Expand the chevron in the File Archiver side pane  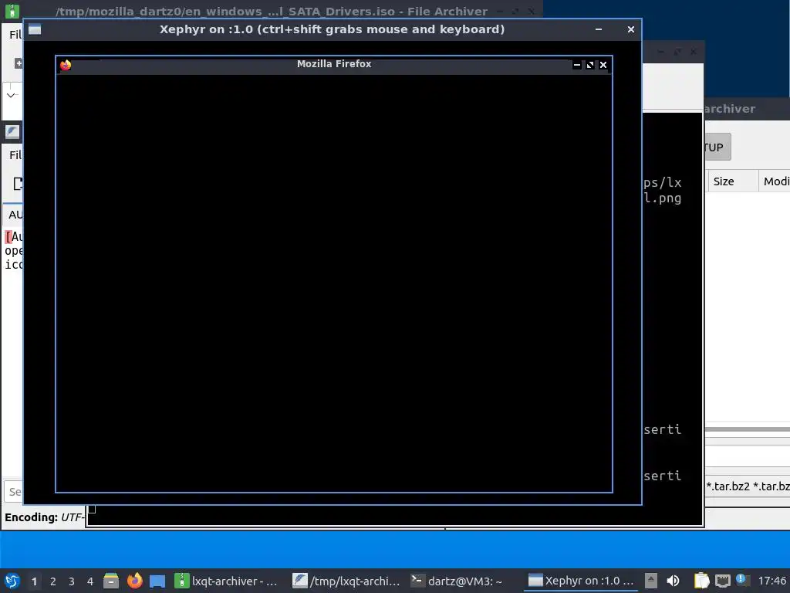coord(12,95)
